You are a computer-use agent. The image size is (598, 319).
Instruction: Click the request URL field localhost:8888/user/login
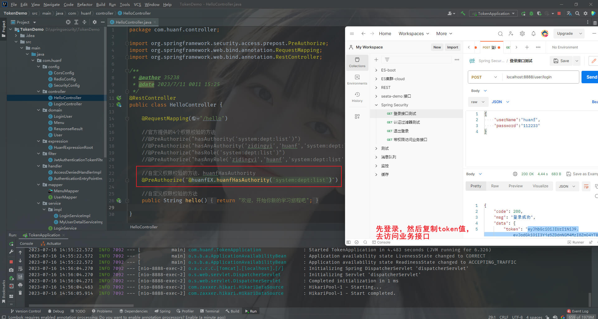(540, 77)
